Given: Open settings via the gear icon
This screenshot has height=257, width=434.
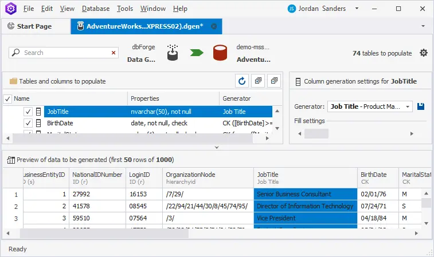Looking at the screenshot, I should (424, 53).
